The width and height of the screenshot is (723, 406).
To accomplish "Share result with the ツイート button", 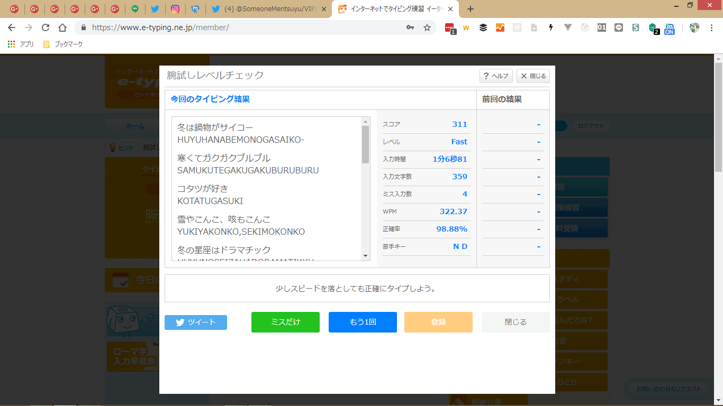I will coord(196,322).
